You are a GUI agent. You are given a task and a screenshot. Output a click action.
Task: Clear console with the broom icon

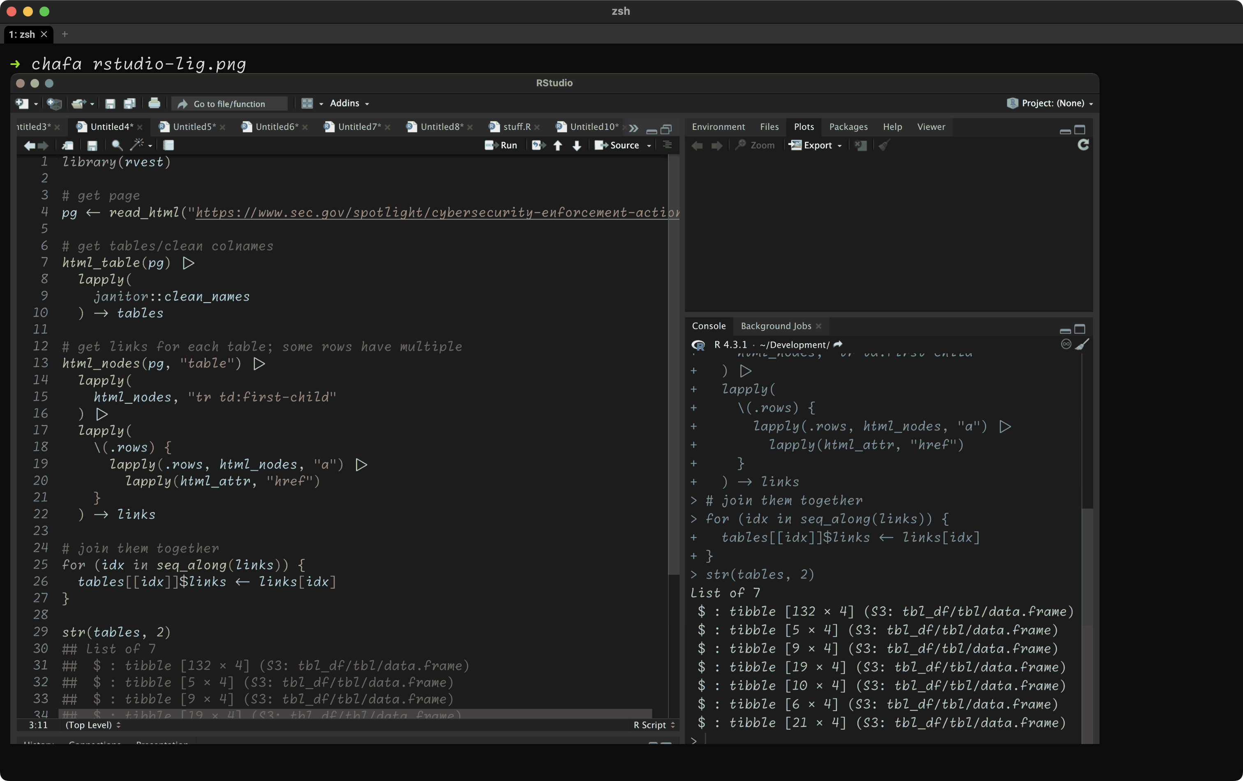[1082, 344]
